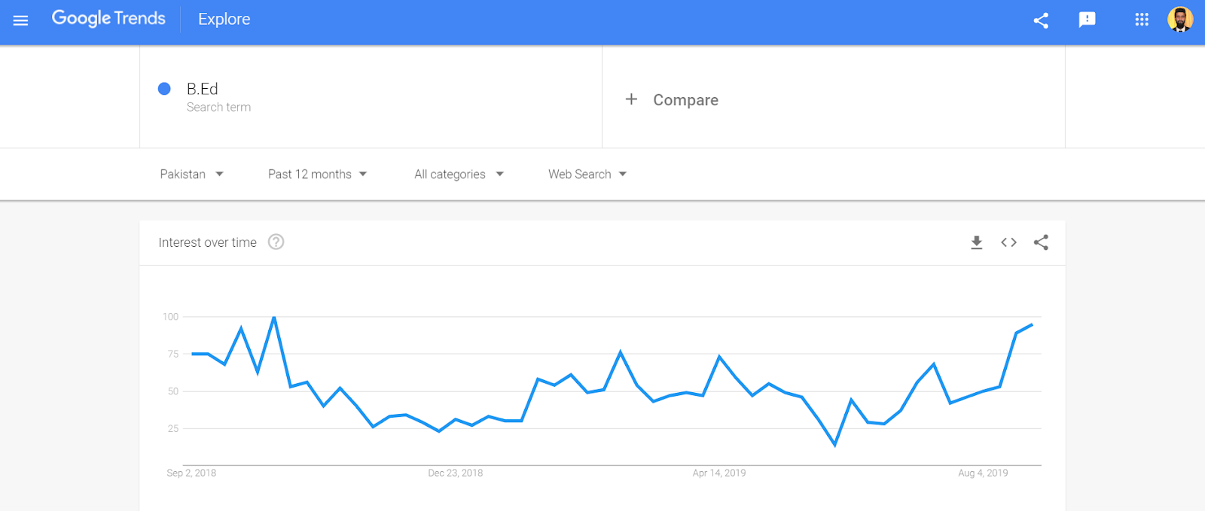Image resolution: width=1205 pixels, height=511 pixels.
Task: Open the account profile avatar
Action: coord(1180,20)
